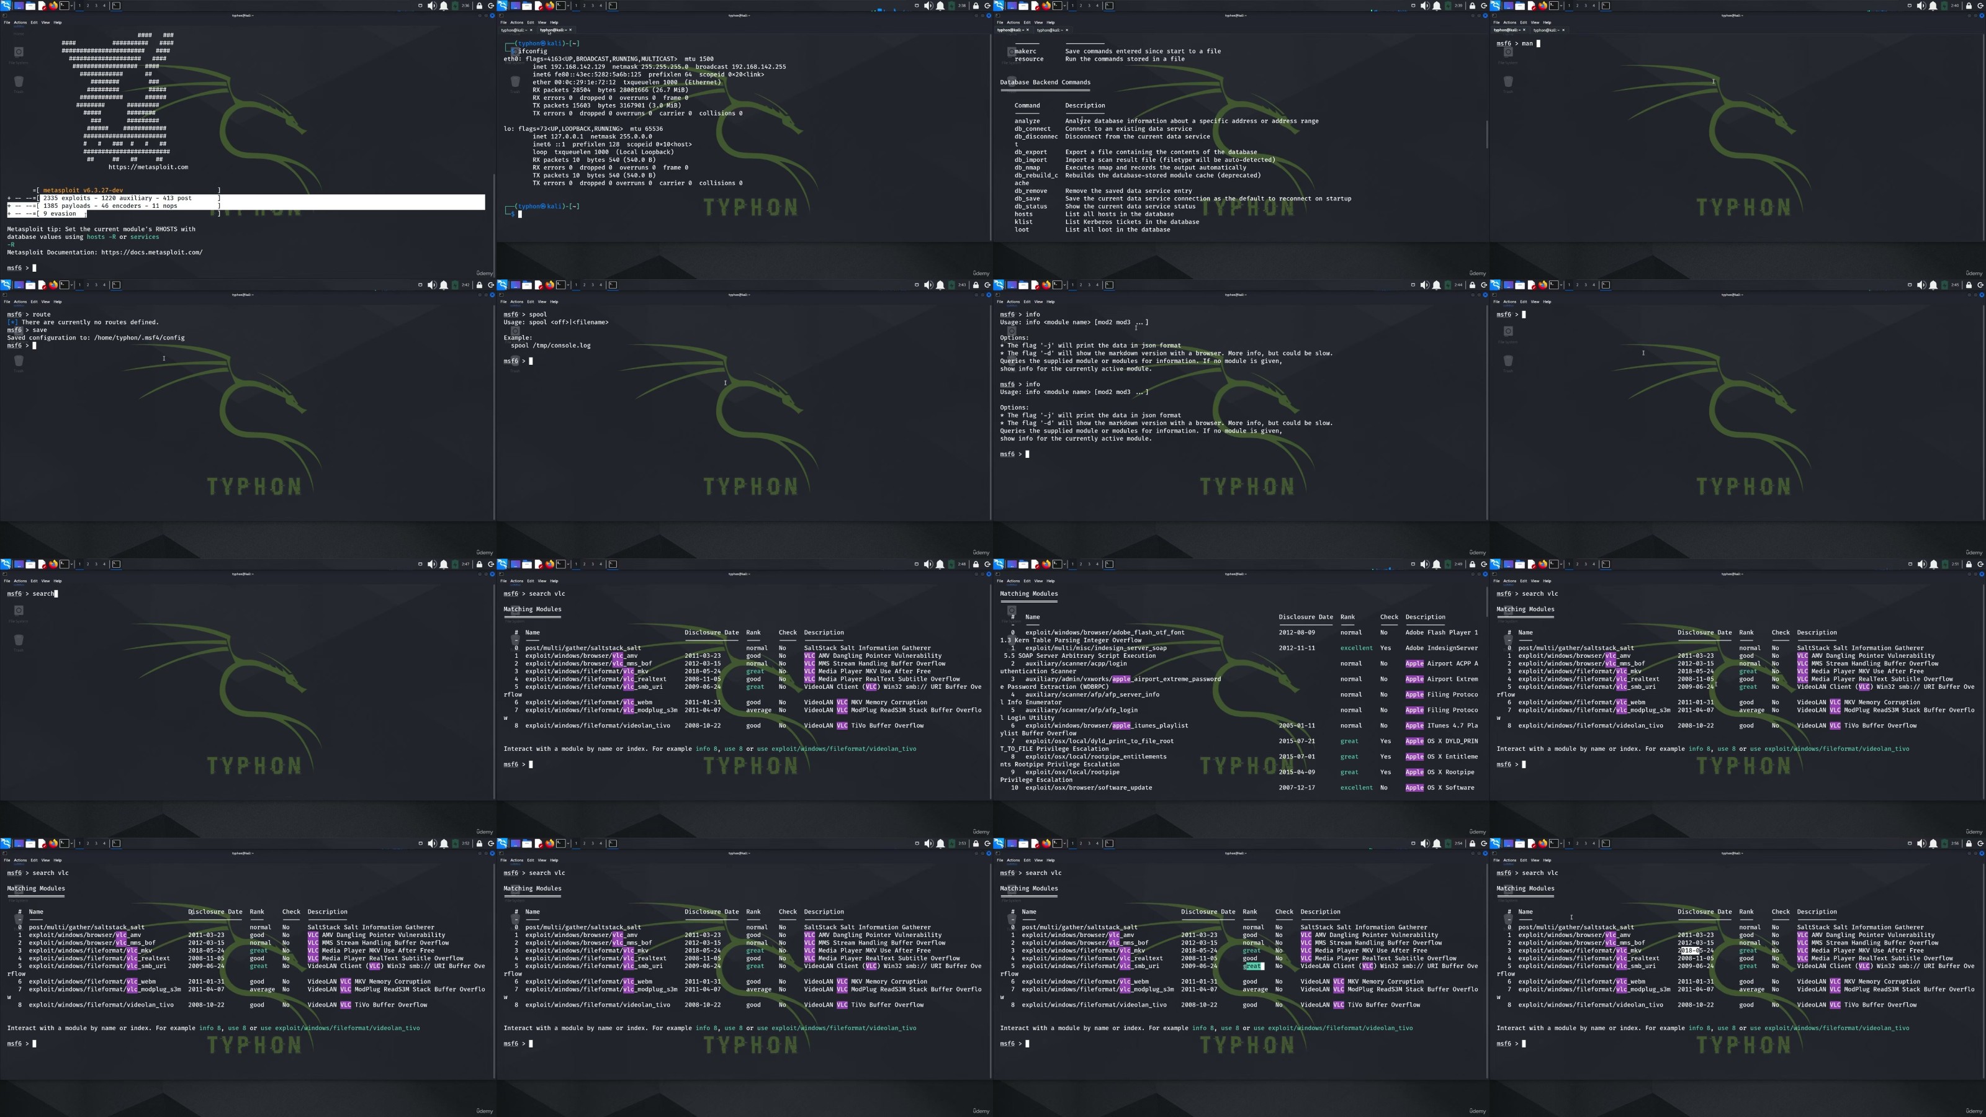Viewport: 1986px width, 1117px height.
Task: Open file manager icon above Database Backend Commands window
Action: click(x=1023, y=6)
